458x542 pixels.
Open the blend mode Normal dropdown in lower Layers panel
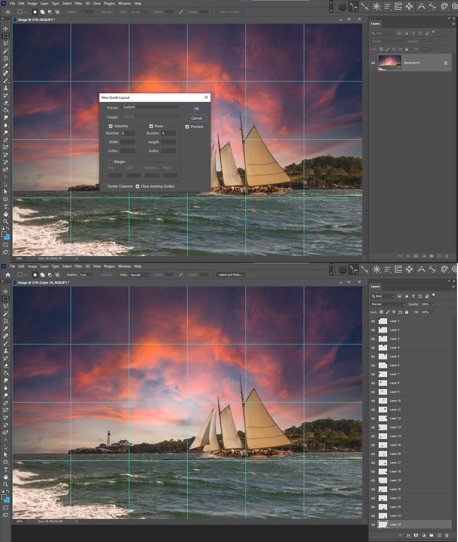coord(388,304)
